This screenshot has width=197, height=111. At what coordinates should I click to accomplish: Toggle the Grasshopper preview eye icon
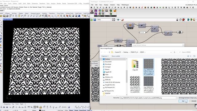(118, 20)
